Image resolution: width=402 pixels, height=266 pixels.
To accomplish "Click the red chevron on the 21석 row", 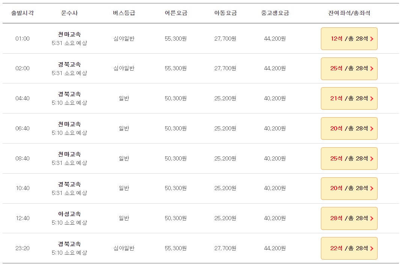I will pyautogui.click(x=372, y=98).
